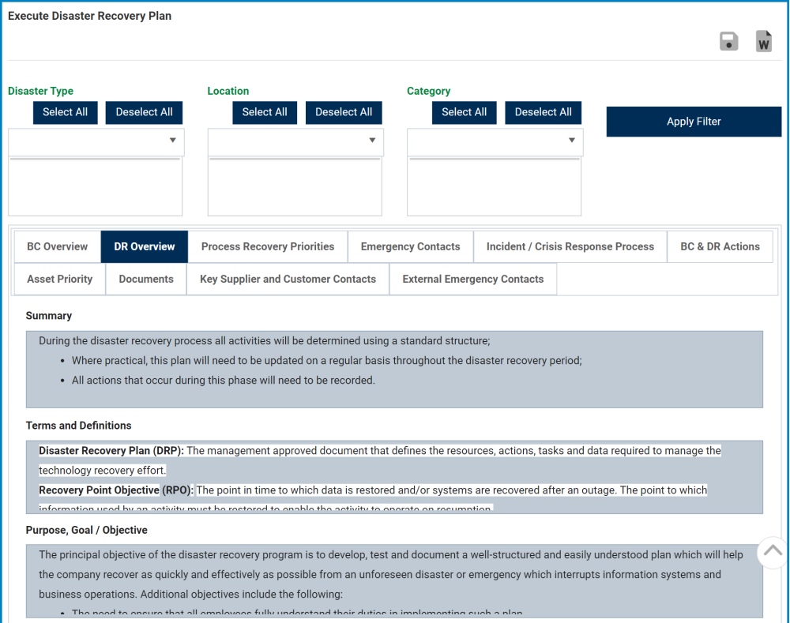Click the 'Terms and Definitions' heading
Image resolution: width=790 pixels, height=623 pixels.
pyautogui.click(x=78, y=426)
